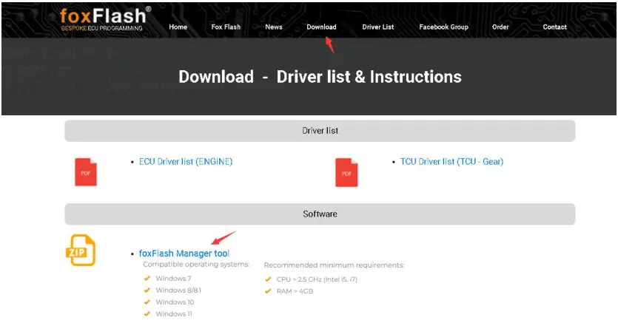This screenshot has width=618, height=323.
Task: Click the check mark beside Windows 8/8.1
Action: pos(147,290)
